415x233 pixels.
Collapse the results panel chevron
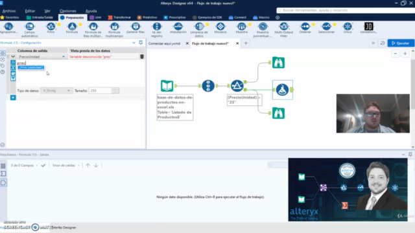click(403, 155)
